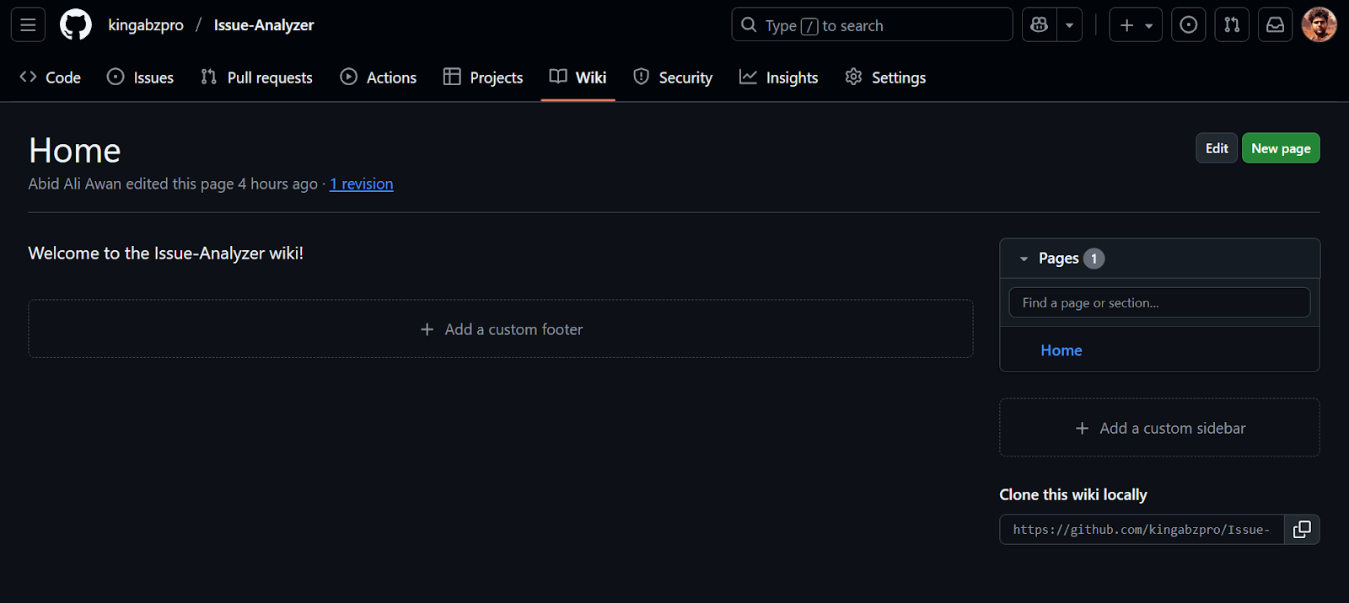Go to the Issue-Analyzer repository link

coord(264,25)
